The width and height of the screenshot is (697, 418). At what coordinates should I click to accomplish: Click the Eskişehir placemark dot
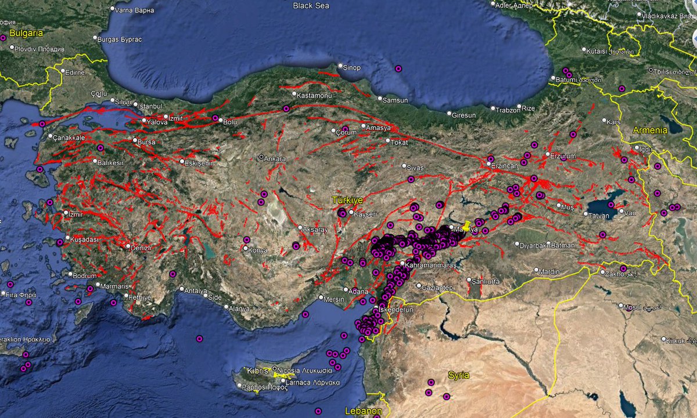pos(182,162)
